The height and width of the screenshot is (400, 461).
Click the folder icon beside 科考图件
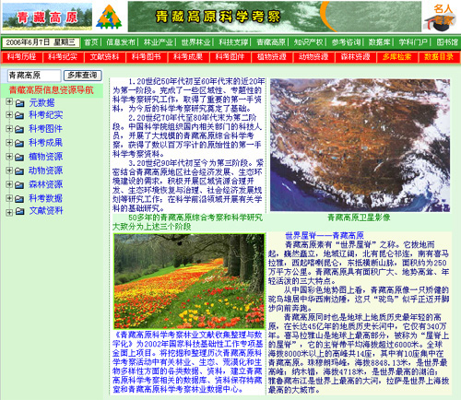(19, 129)
